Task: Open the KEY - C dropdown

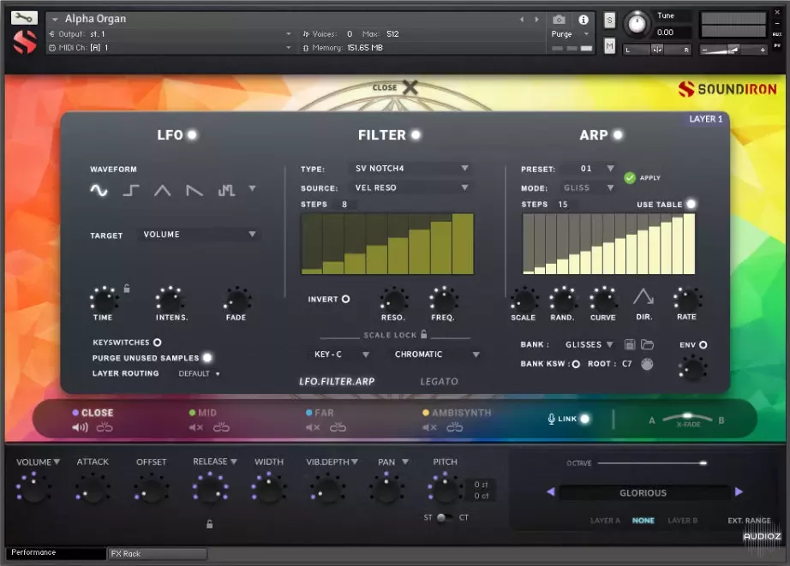Action: click(342, 354)
